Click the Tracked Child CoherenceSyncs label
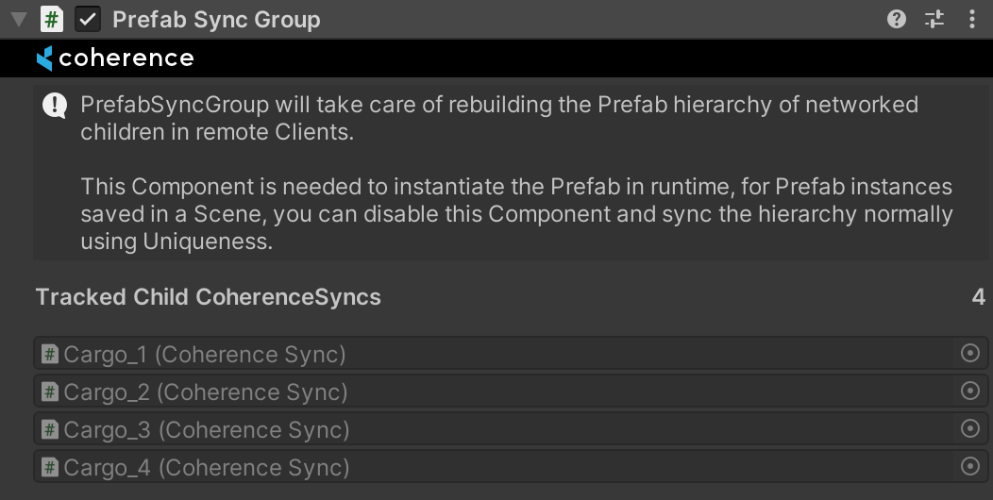Image resolution: width=993 pixels, height=500 pixels. [x=208, y=297]
